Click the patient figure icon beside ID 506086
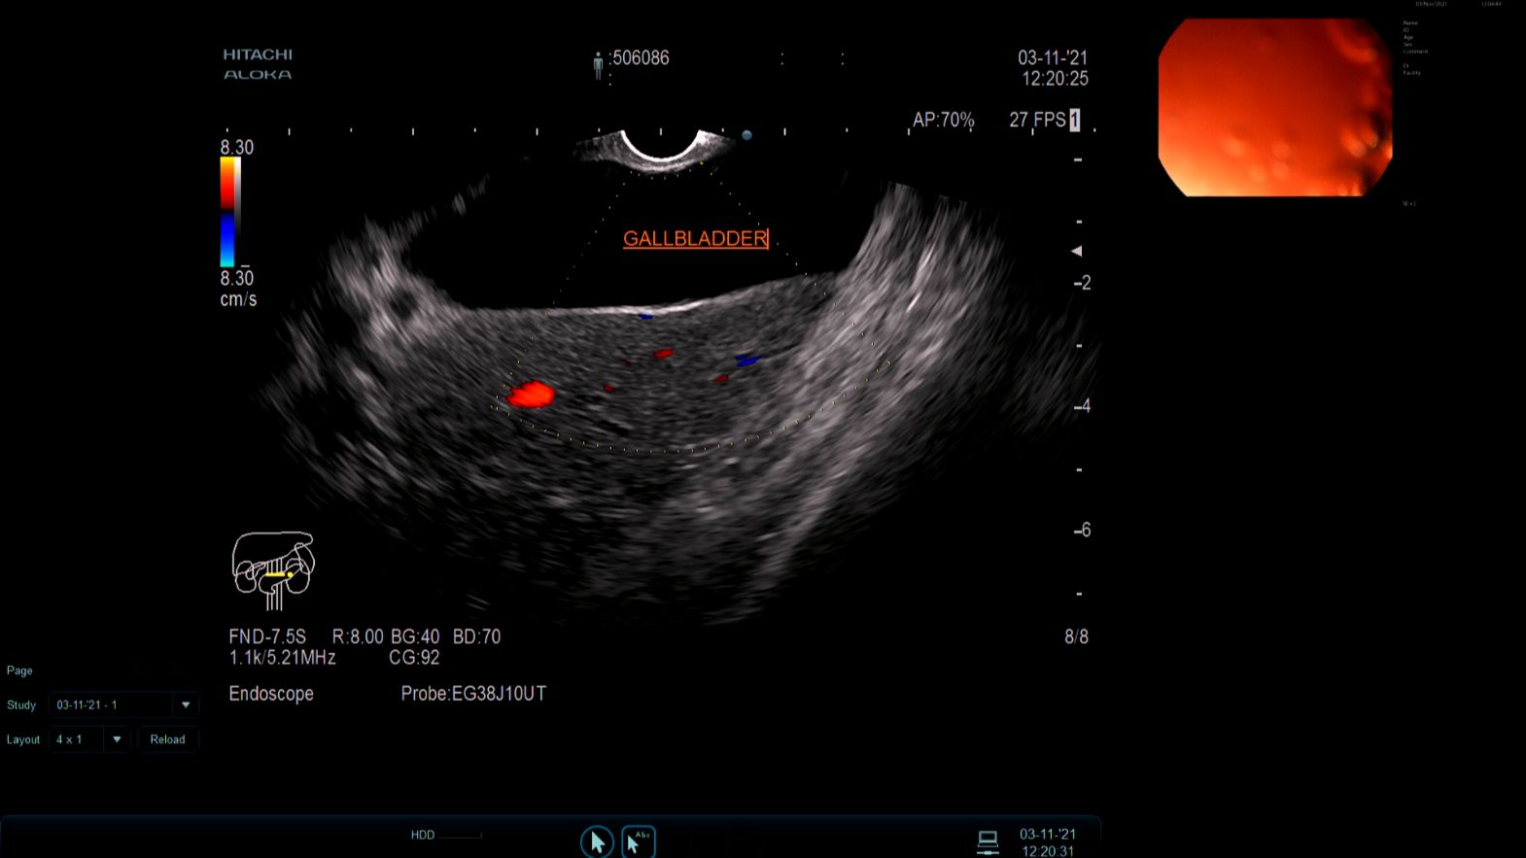 [598, 65]
